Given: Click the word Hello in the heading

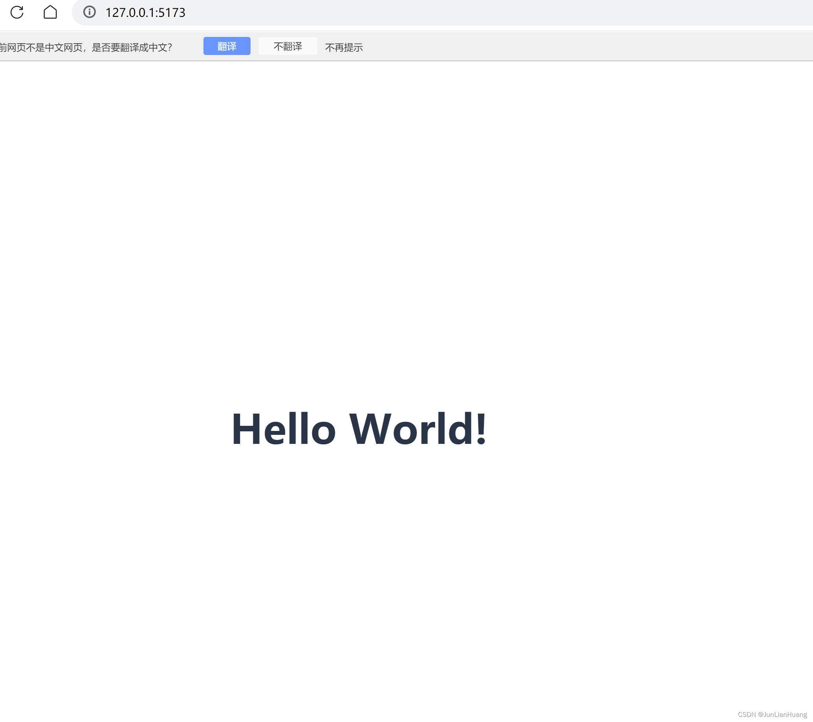Looking at the screenshot, I should click(284, 429).
